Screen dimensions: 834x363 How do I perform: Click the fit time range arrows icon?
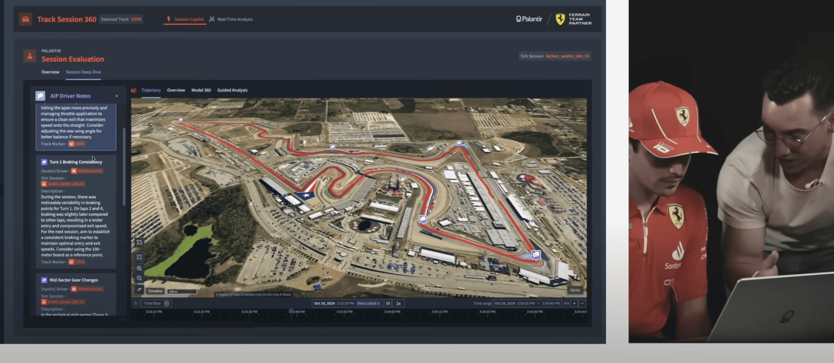(x=567, y=303)
